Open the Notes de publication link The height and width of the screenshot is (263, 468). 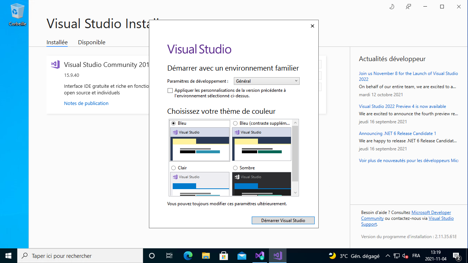(86, 104)
